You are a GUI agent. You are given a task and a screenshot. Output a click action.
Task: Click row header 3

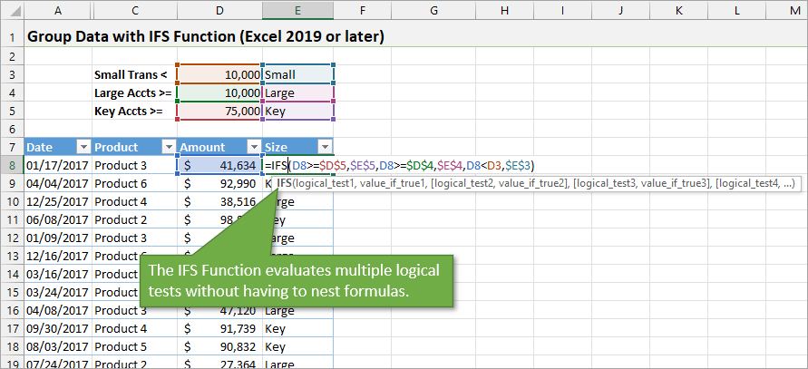coord(12,74)
